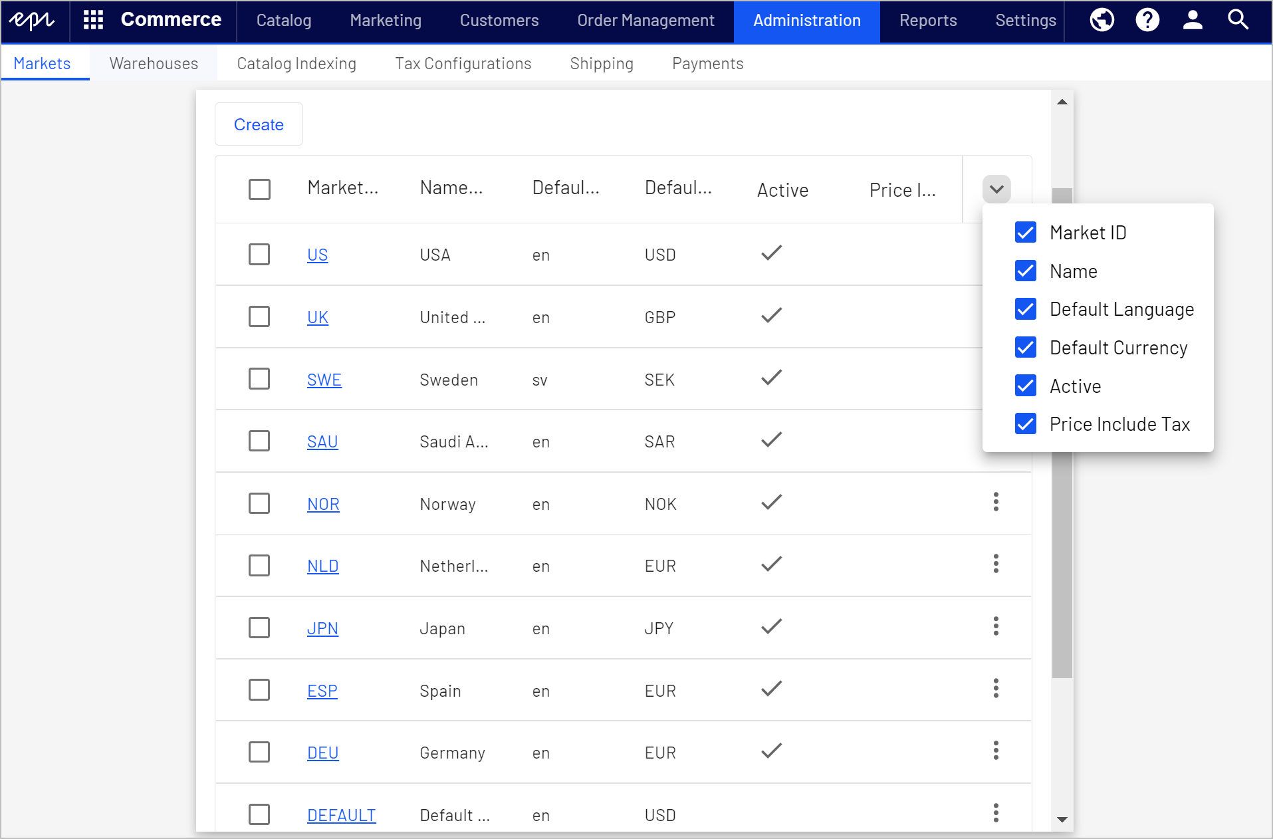Open the user profile icon
Screen dimensions: 1273x839
1193,20
